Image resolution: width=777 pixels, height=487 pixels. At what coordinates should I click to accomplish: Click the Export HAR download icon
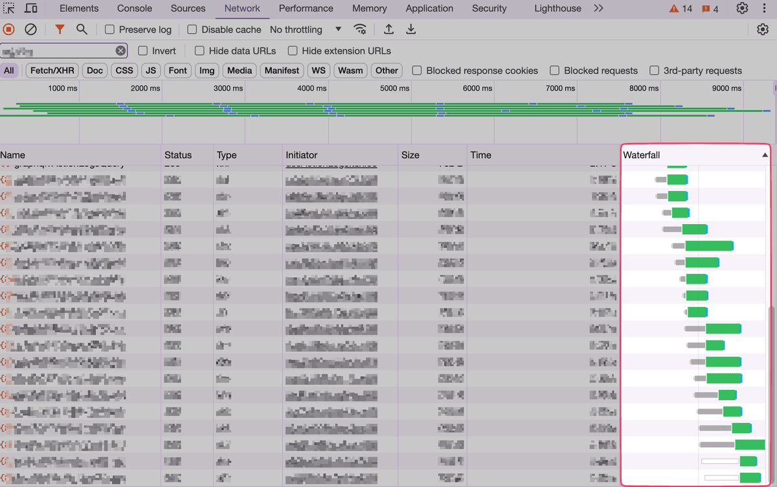(x=411, y=29)
